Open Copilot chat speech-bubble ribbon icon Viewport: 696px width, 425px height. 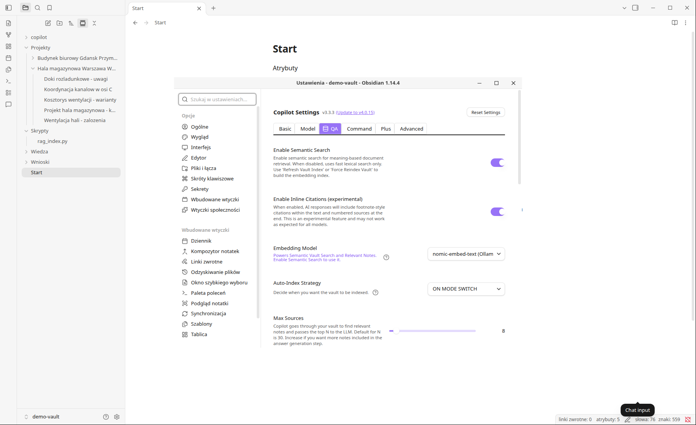pyautogui.click(x=9, y=104)
